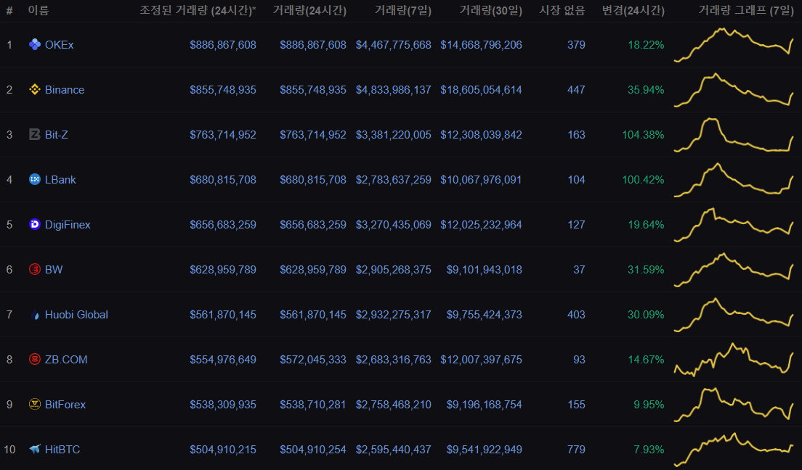Screen dimensions: 802x470
Task: Click BW 24h change 31.59%
Action: [646, 270]
